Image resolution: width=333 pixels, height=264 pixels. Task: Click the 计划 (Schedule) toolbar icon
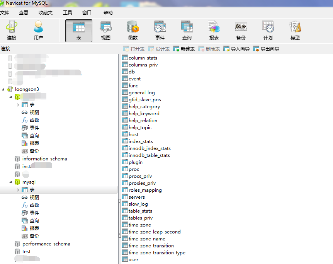tap(268, 31)
